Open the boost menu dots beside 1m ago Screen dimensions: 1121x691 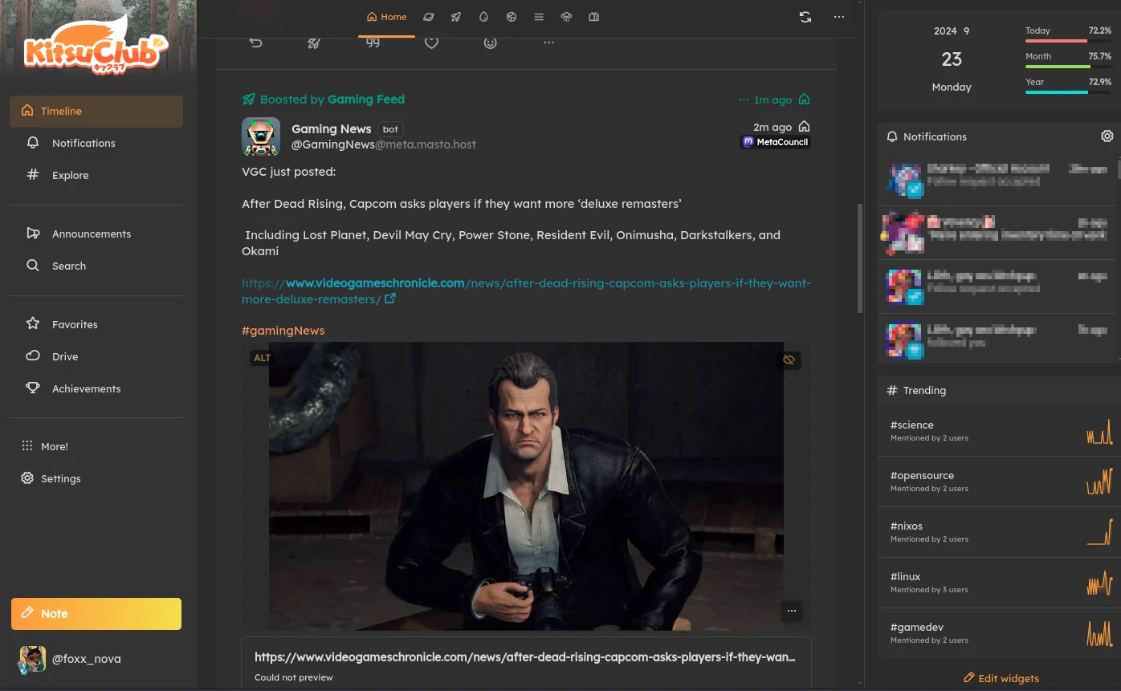pyautogui.click(x=744, y=100)
